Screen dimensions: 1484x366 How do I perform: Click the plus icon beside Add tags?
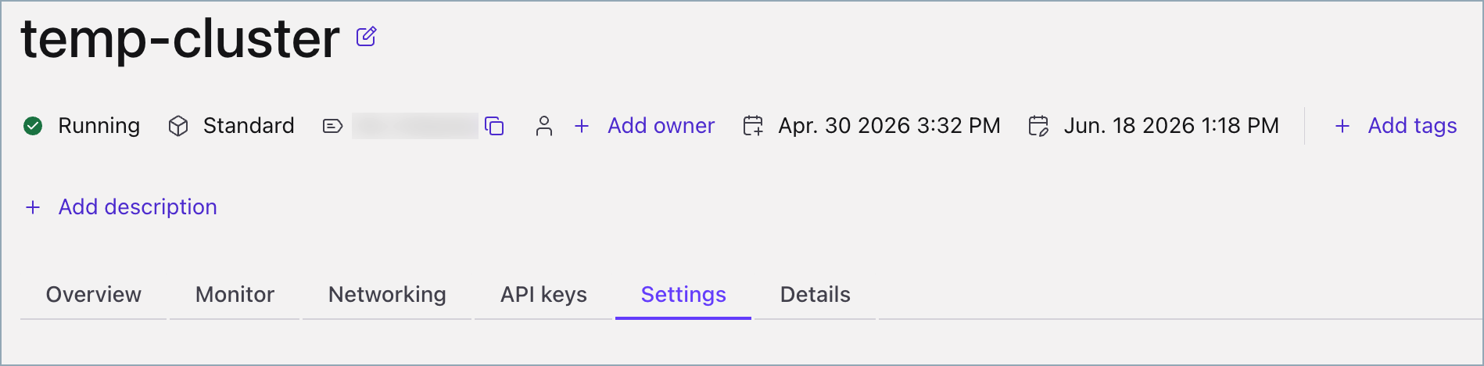(x=1342, y=126)
